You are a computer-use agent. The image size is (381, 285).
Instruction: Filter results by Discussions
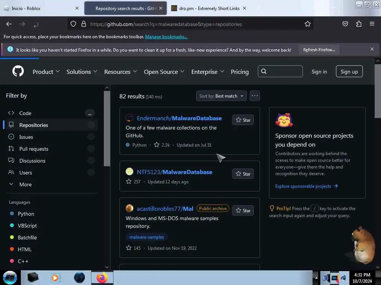tap(52, 161)
